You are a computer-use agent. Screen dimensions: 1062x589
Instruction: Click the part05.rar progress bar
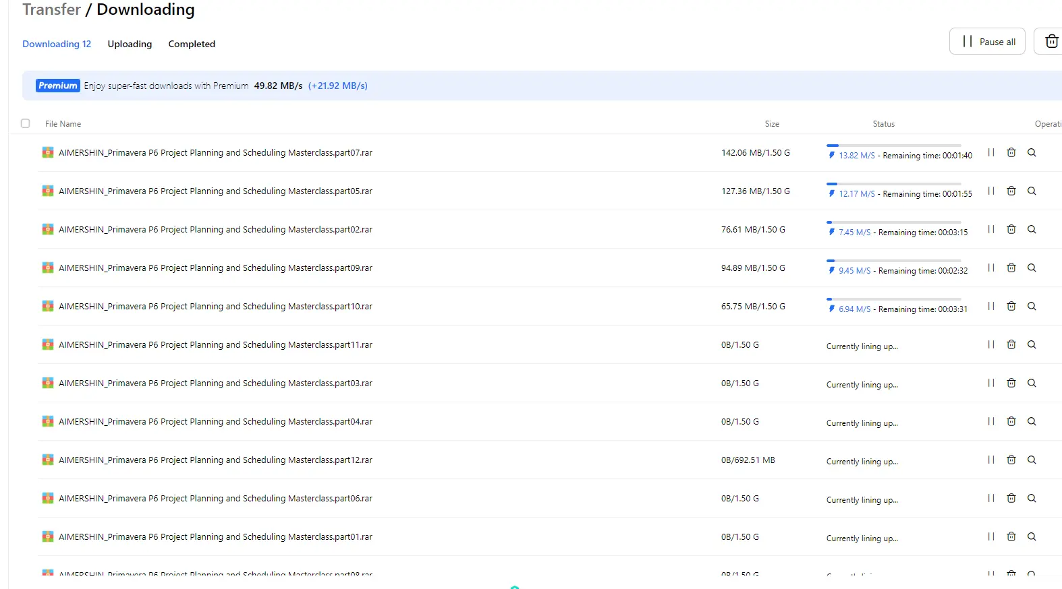[x=894, y=184]
